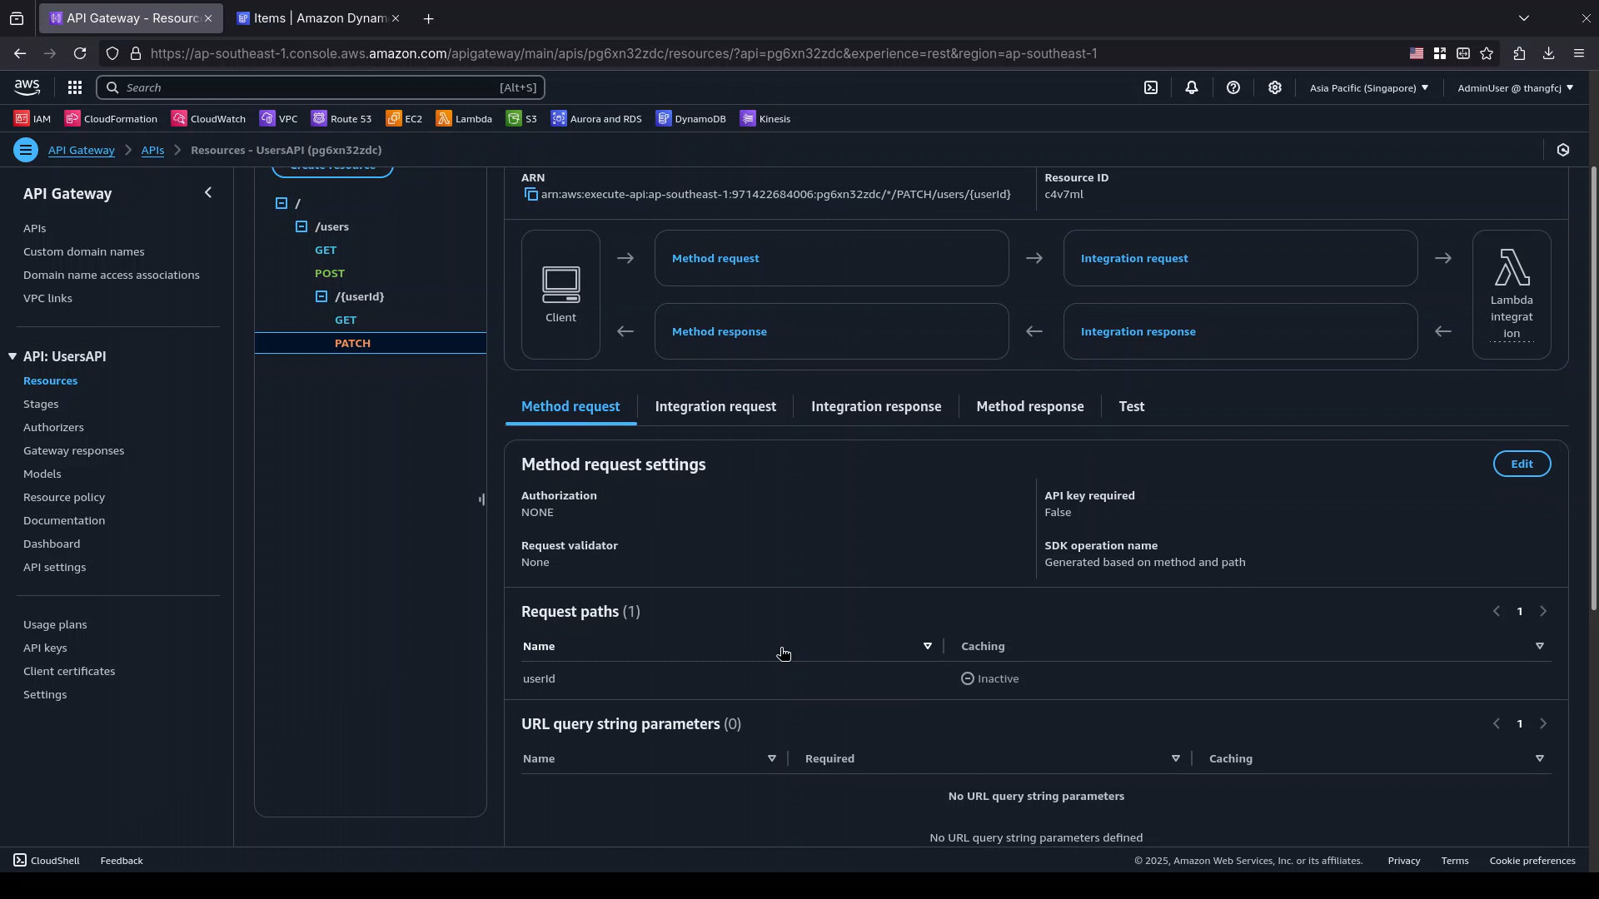Sort query string parameters by Required
This screenshot has width=1599, height=899.
point(1176,758)
